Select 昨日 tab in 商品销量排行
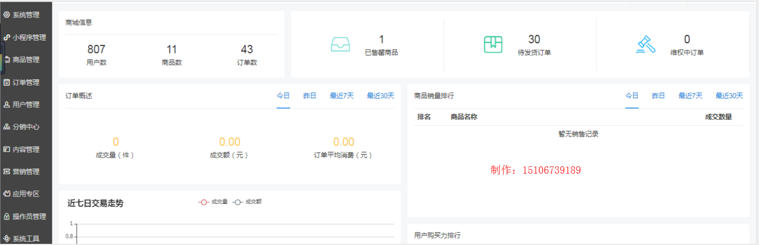 coord(658,96)
